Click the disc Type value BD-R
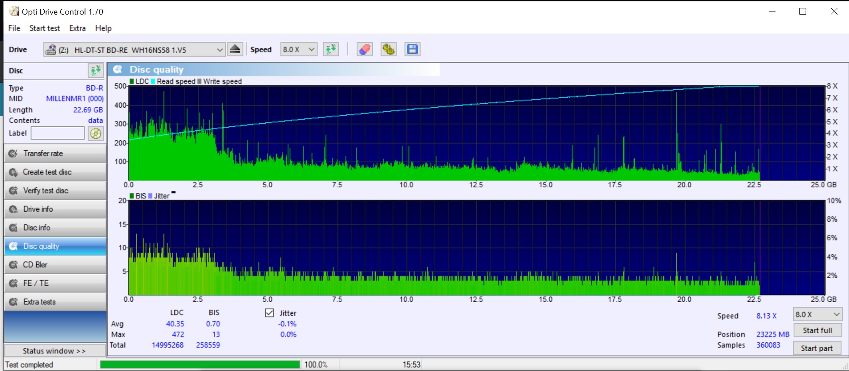The height and width of the screenshot is (371, 849). pos(94,88)
